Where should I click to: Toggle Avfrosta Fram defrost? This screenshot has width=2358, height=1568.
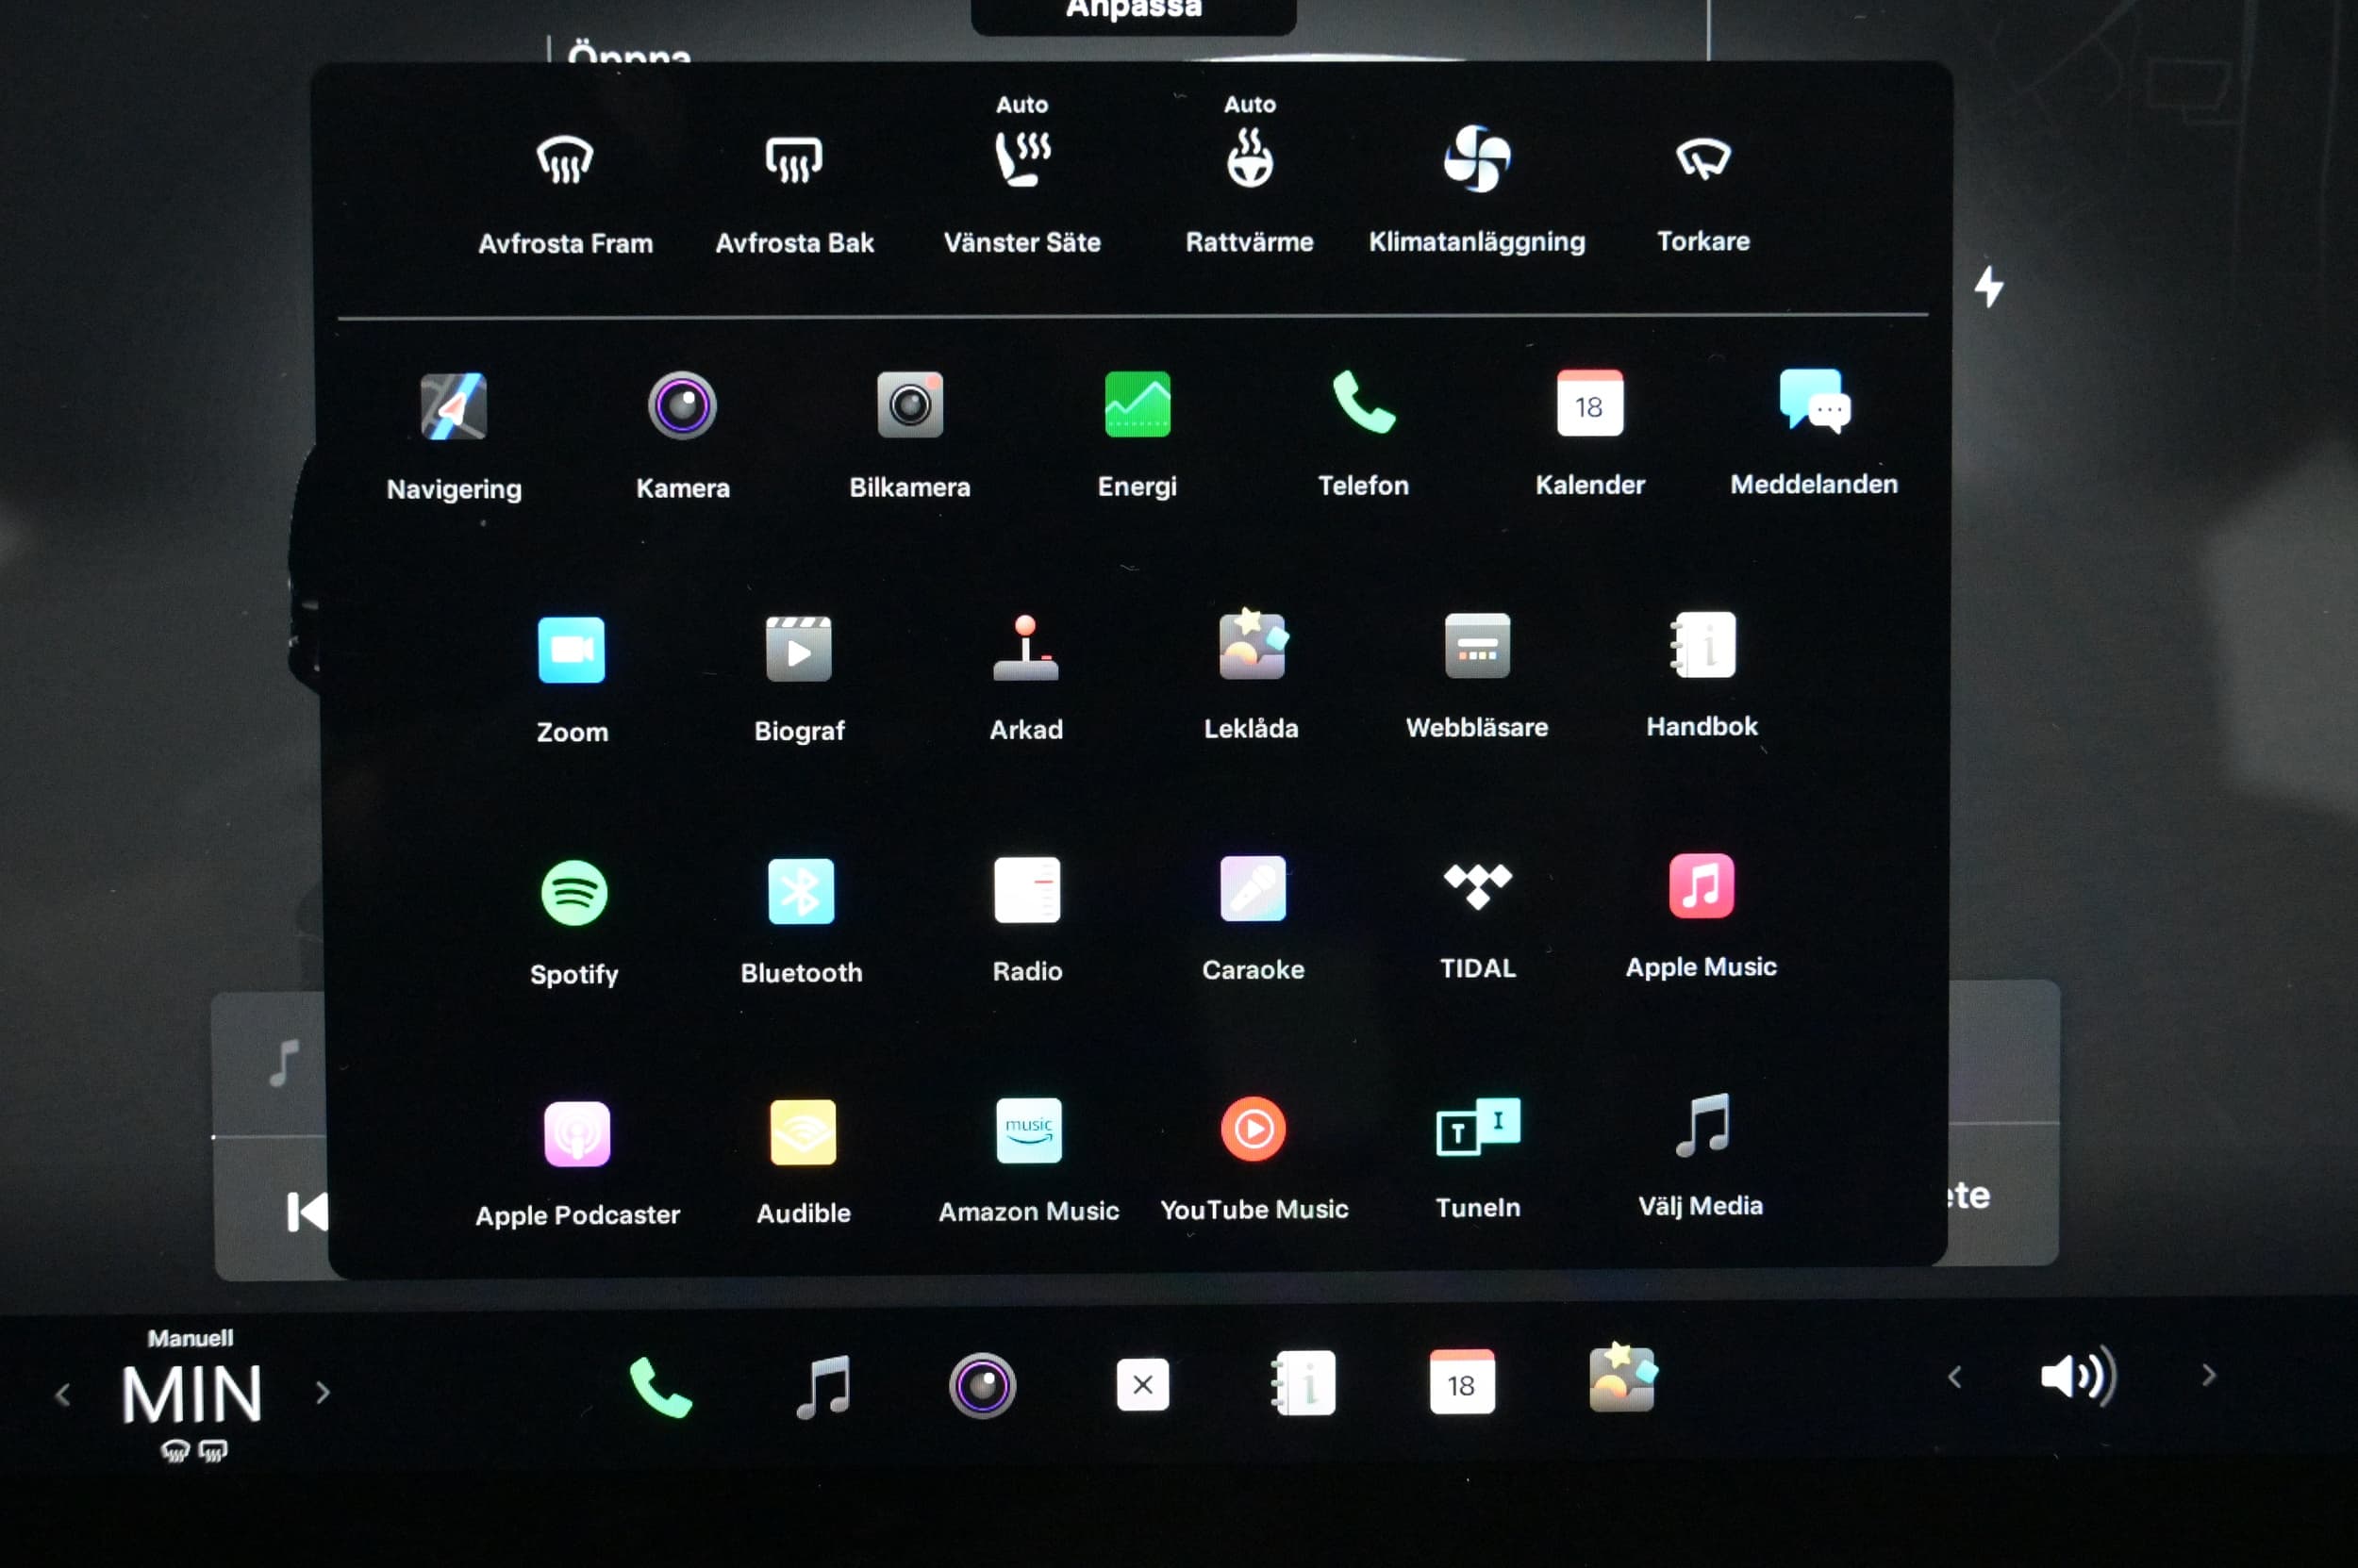pyautogui.click(x=565, y=160)
